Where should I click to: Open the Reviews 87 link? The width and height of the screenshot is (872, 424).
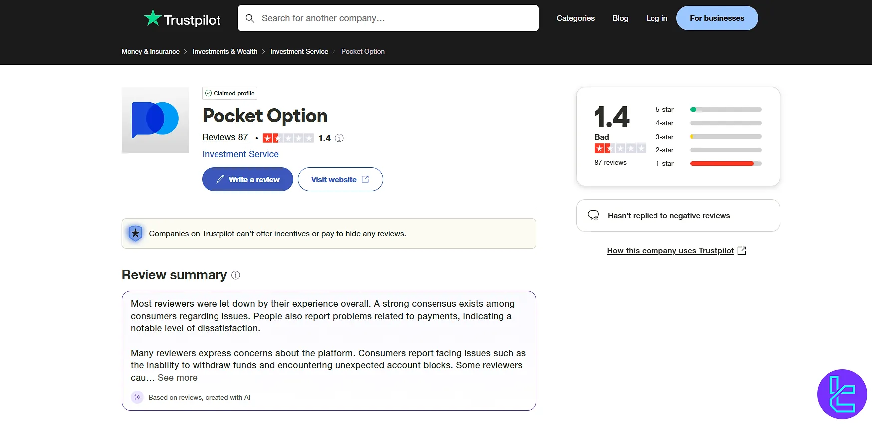pyautogui.click(x=225, y=137)
